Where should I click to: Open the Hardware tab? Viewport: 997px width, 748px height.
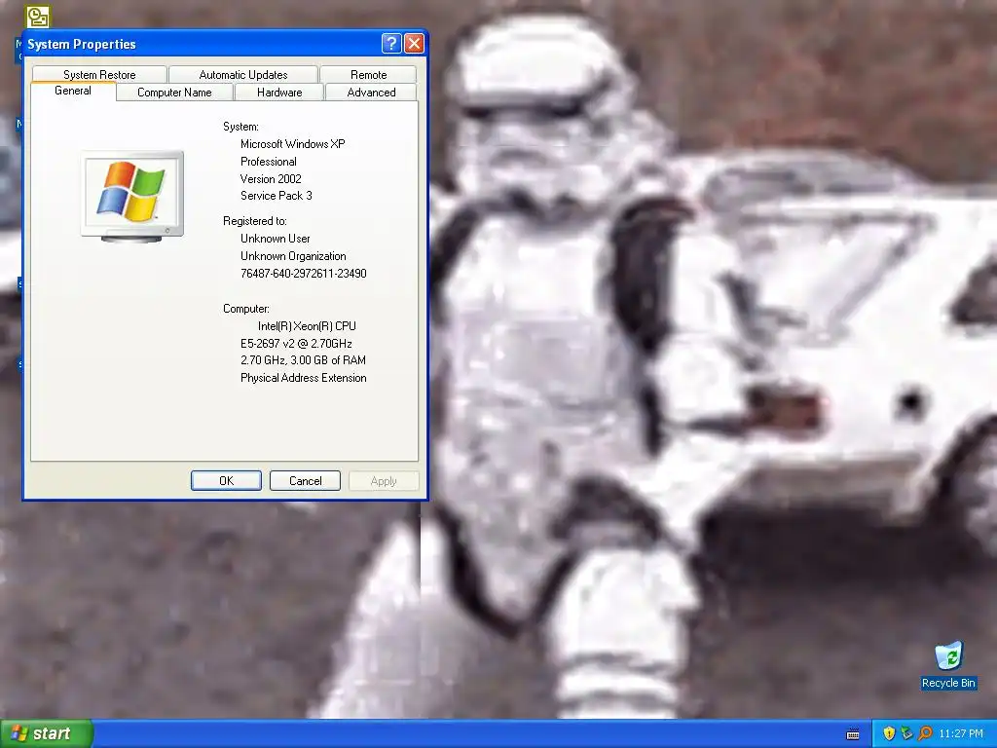tap(279, 93)
